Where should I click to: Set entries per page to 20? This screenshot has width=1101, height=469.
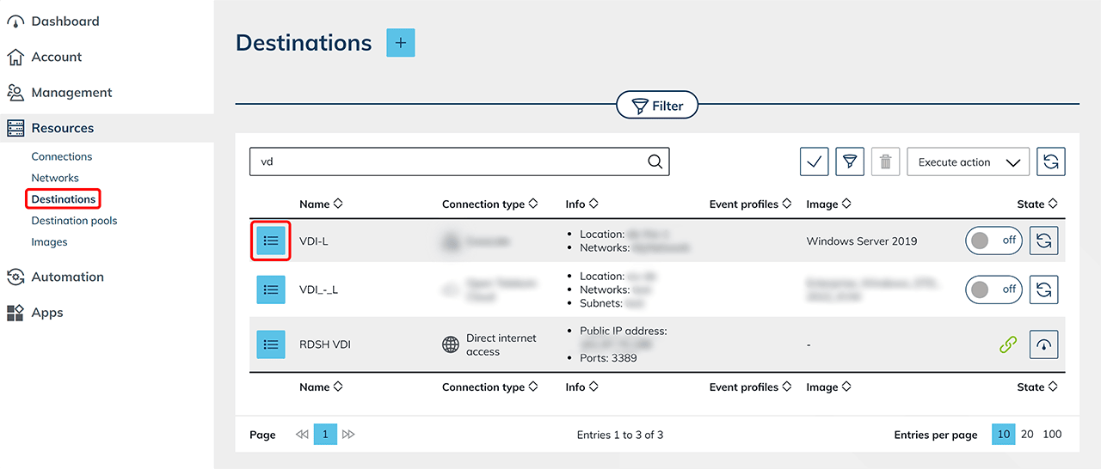point(1027,435)
